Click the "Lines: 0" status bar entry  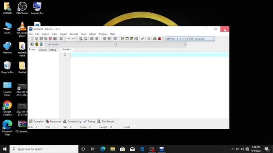click(x=85, y=127)
